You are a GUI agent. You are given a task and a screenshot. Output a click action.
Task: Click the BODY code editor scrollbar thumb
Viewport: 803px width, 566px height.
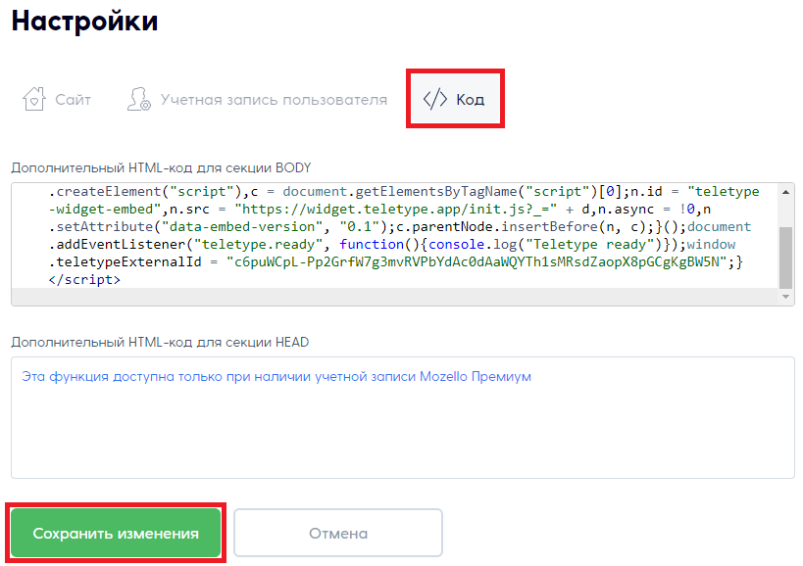[785, 259]
